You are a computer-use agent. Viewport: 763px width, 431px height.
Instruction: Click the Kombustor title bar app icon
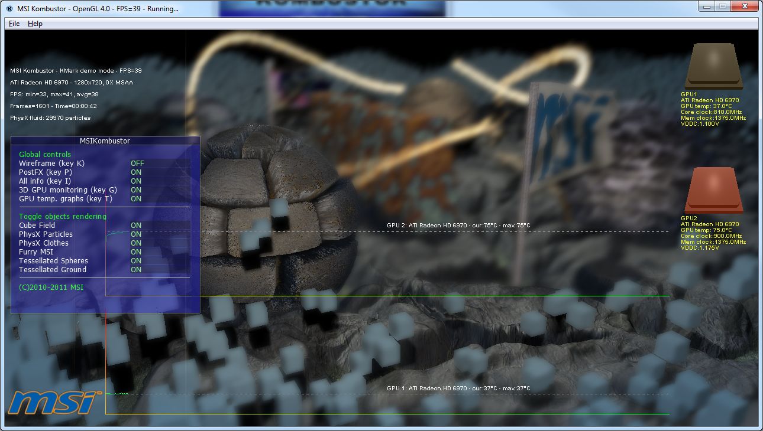(x=9, y=9)
